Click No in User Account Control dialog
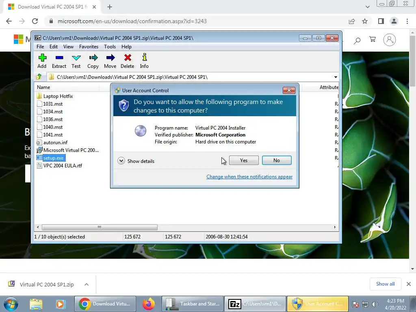This screenshot has height=312, width=416. (276, 160)
